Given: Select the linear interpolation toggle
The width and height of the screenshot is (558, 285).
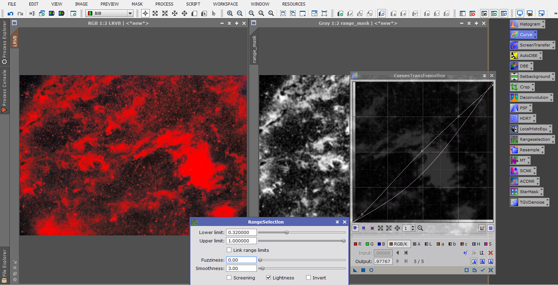Looking at the screenshot, I should click(491, 261).
